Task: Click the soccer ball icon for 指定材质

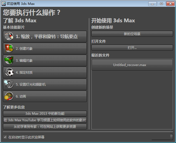Action: pos(9,72)
